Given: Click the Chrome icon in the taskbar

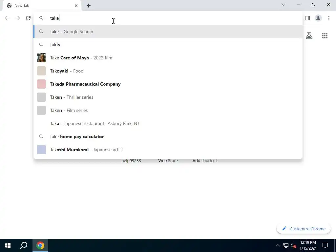Looking at the screenshot, I should [40, 245].
